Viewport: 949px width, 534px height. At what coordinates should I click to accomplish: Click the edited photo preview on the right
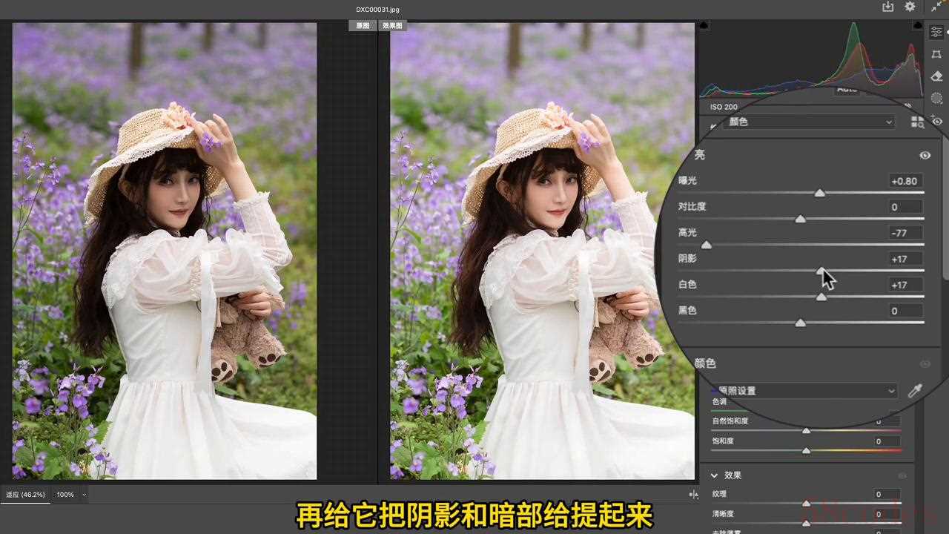(543, 251)
